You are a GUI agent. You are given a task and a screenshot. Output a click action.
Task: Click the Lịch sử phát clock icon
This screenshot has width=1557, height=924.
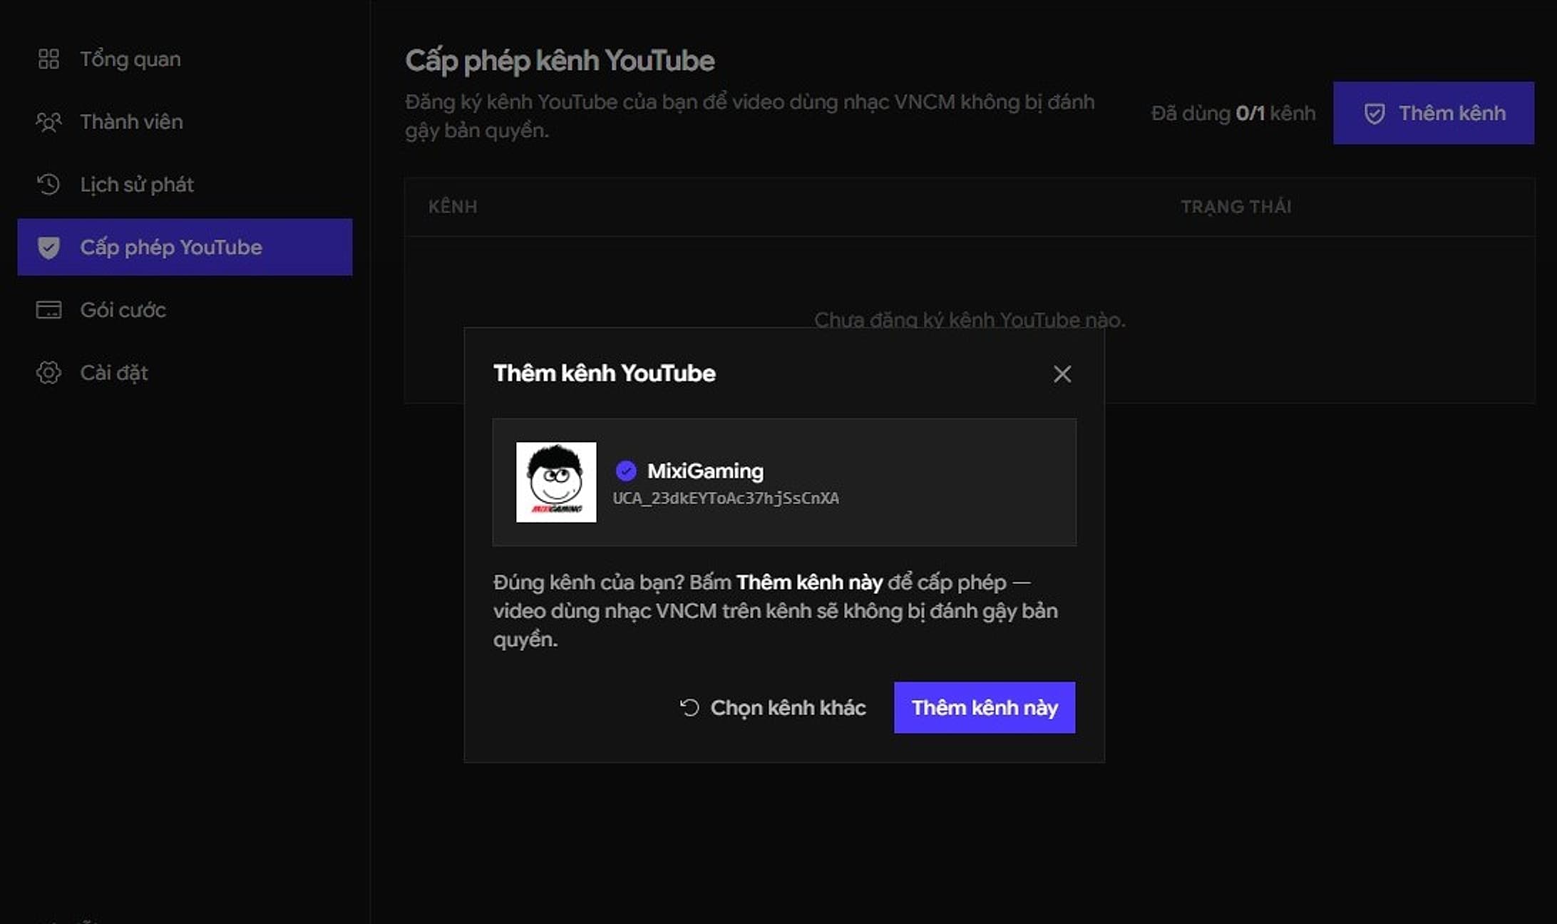coord(48,185)
